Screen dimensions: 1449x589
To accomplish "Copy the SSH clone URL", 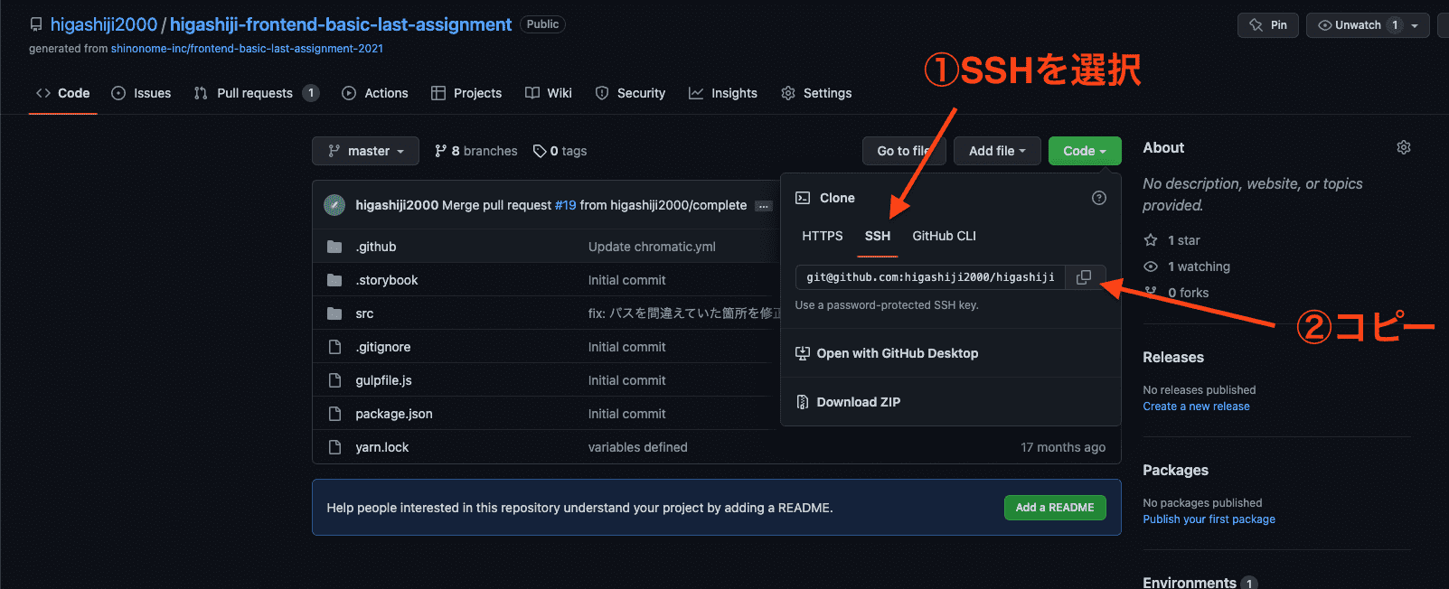I will [1084, 277].
